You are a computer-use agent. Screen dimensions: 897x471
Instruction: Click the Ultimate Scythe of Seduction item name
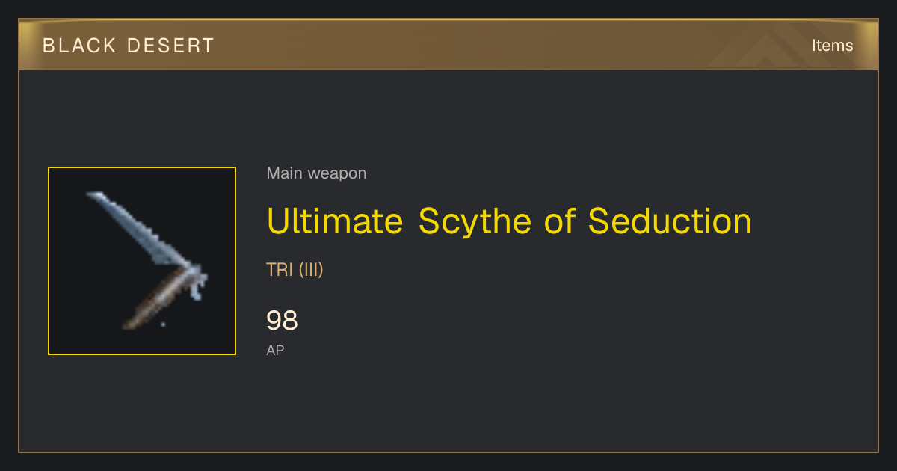coord(509,221)
